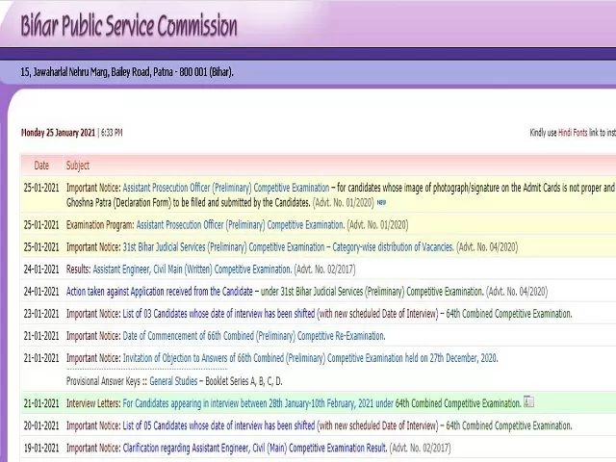Screen dimensions: 616x462
Task: Click the small icon after the Interview Letters notice
Action: point(529,402)
